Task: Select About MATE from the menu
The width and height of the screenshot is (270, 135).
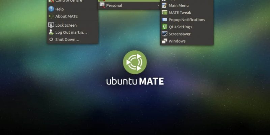Action: pos(73,16)
